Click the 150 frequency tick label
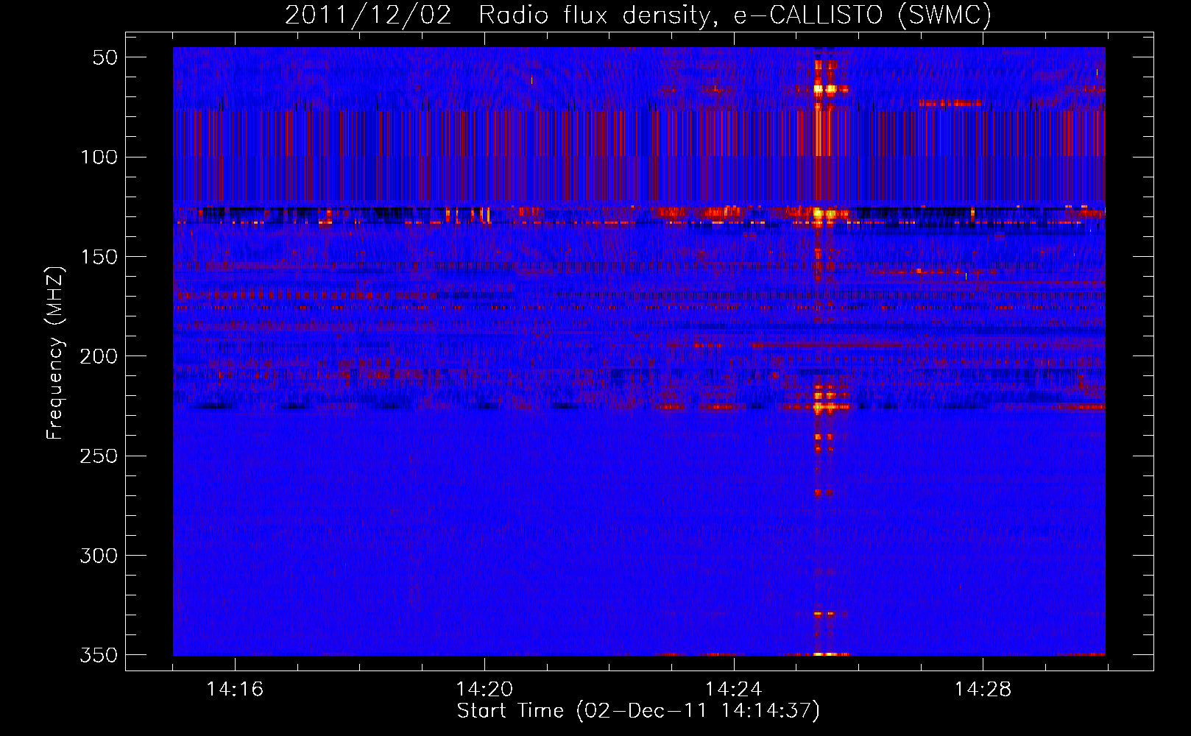 99,257
